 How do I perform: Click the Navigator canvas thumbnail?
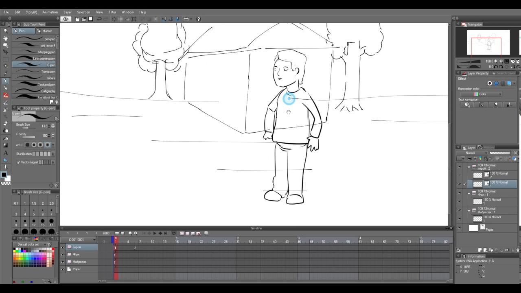coord(488,43)
